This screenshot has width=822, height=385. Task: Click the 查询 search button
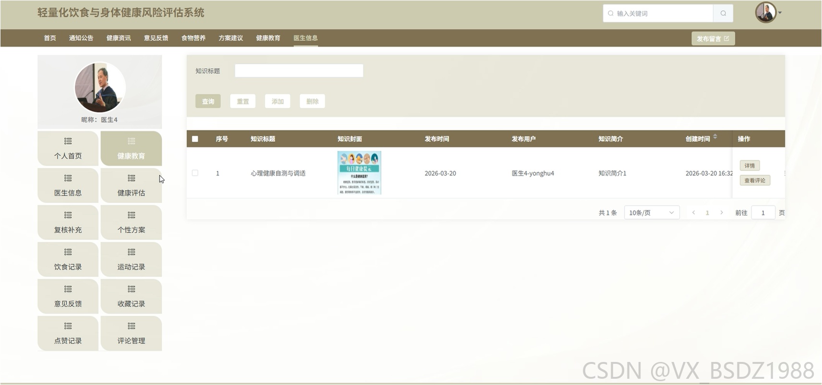tap(208, 101)
